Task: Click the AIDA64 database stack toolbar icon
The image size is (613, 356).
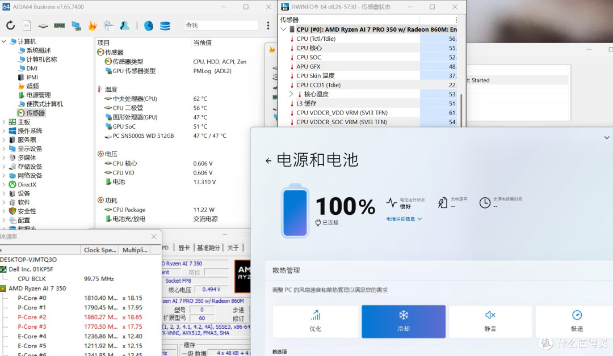Action: click(165, 26)
